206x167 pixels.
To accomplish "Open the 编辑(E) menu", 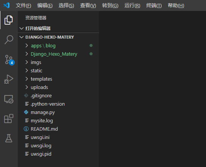I will click(x=45, y=6).
